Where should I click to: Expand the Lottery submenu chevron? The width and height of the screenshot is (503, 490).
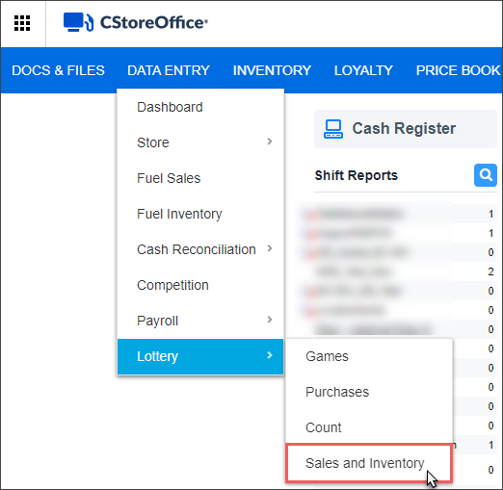(270, 355)
